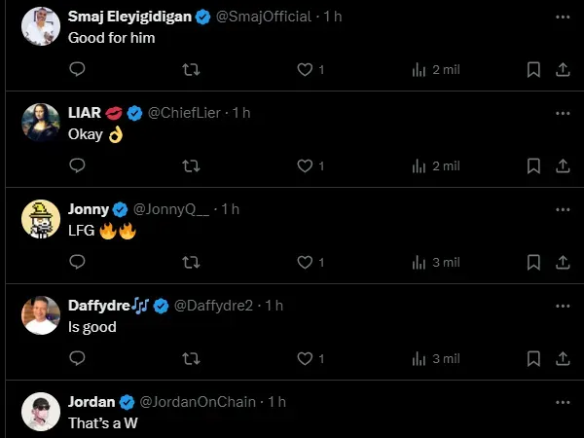Viewport: 584px width, 438px height.
Task: Bookmark Jonny's "LFG" tweet
Action: click(533, 262)
